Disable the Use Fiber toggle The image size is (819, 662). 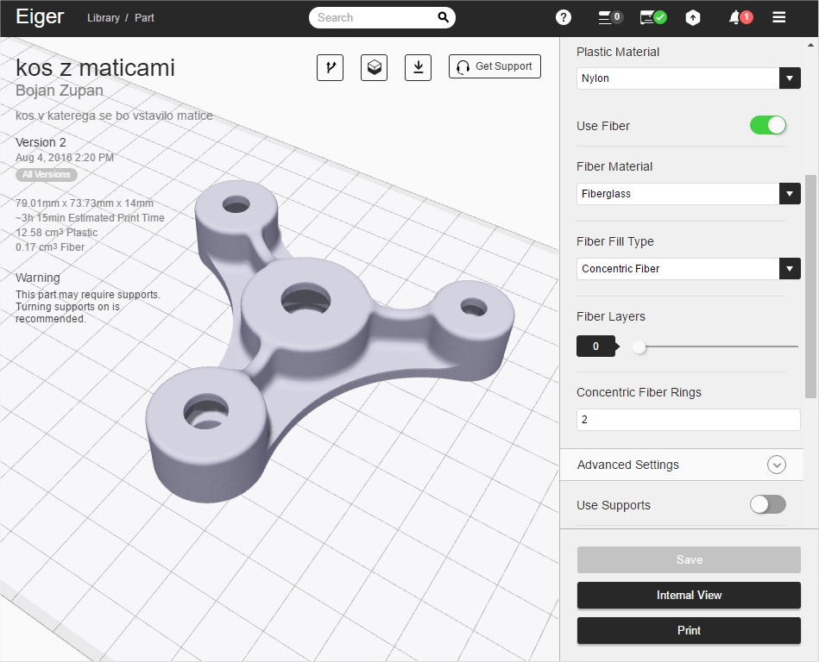tap(767, 125)
